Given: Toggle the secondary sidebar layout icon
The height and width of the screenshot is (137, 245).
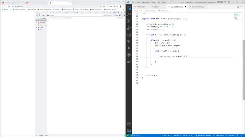Looking at the screenshot, I should pos(225,2).
